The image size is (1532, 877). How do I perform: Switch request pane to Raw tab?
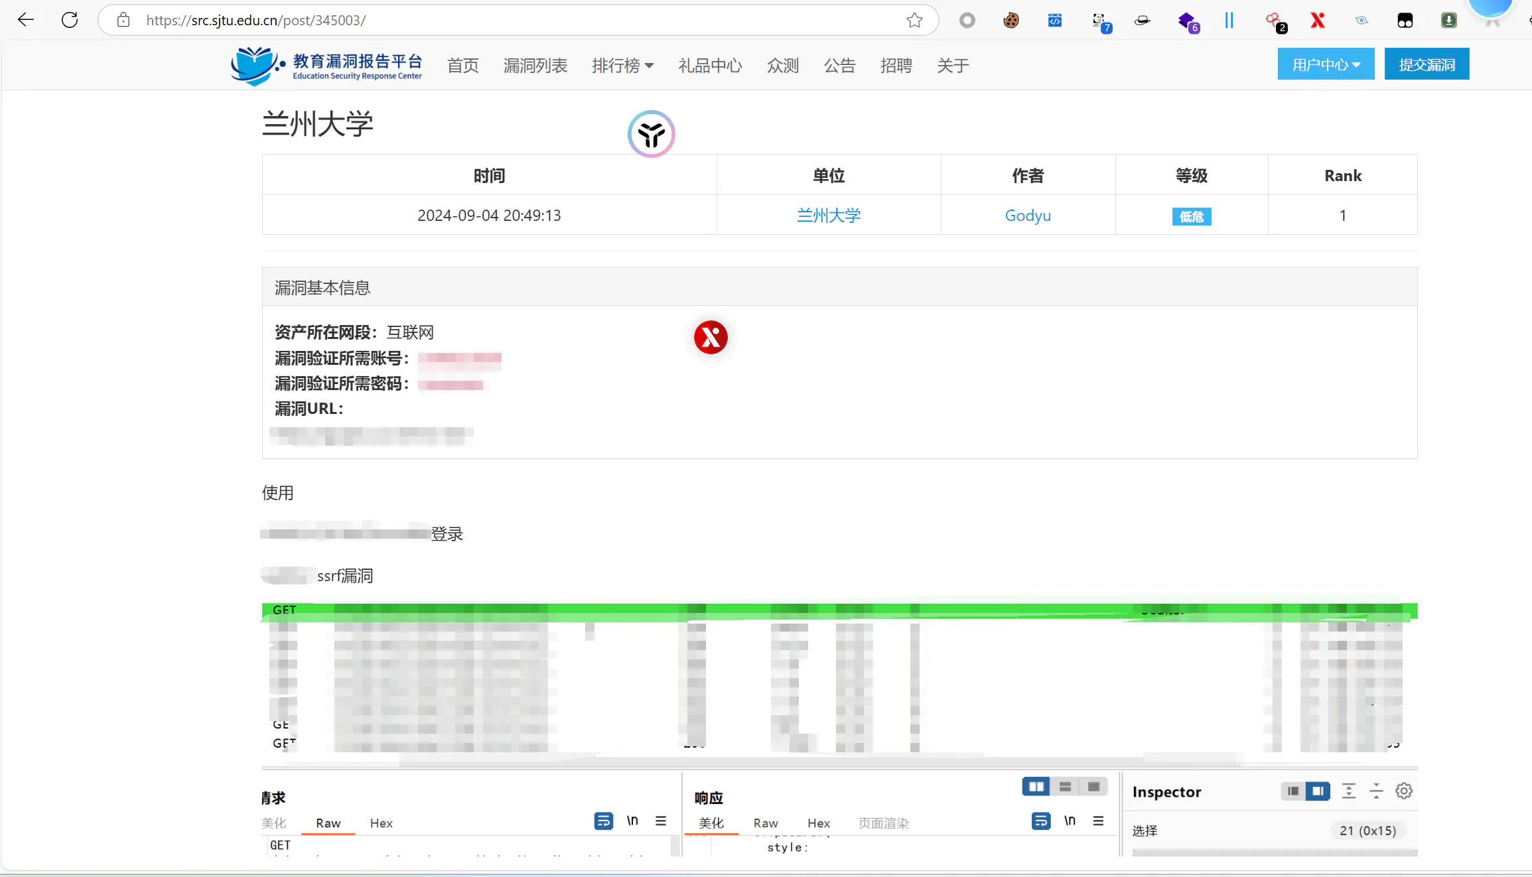(x=328, y=823)
